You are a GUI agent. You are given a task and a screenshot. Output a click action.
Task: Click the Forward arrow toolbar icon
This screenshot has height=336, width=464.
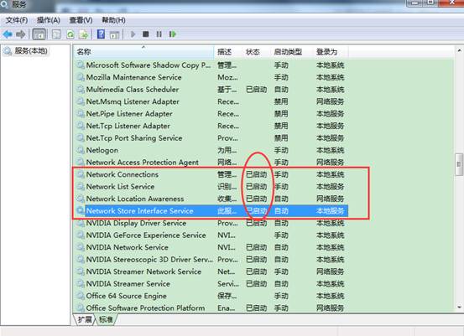[x=21, y=34]
